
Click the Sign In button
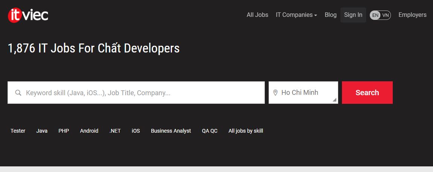(x=353, y=15)
